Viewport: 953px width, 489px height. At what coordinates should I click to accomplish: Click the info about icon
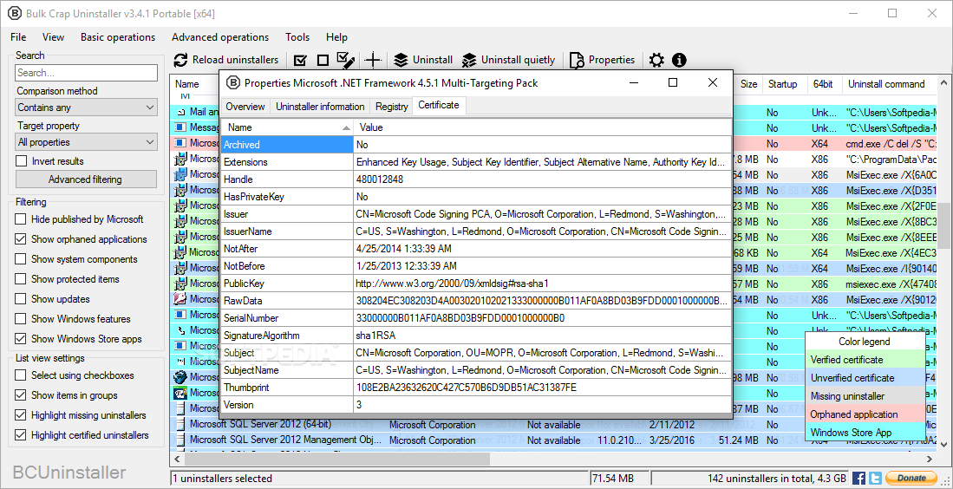click(679, 60)
